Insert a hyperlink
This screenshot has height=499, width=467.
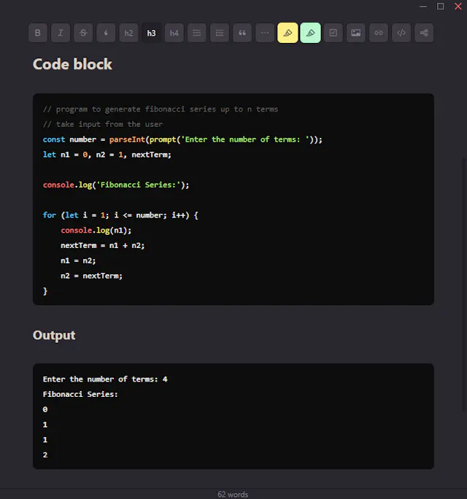[379, 33]
